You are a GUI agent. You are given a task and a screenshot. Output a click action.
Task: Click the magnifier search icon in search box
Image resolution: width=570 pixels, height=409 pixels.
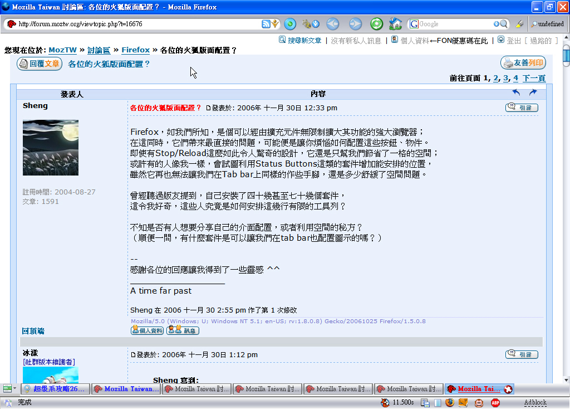click(503, 24)
